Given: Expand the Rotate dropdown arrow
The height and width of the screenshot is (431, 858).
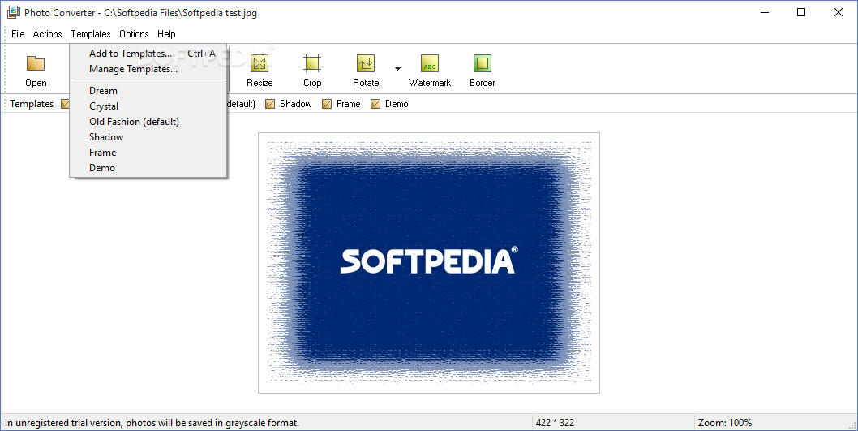Looking at the screenshot, I should pyautogui.click(x=398, y=69).
